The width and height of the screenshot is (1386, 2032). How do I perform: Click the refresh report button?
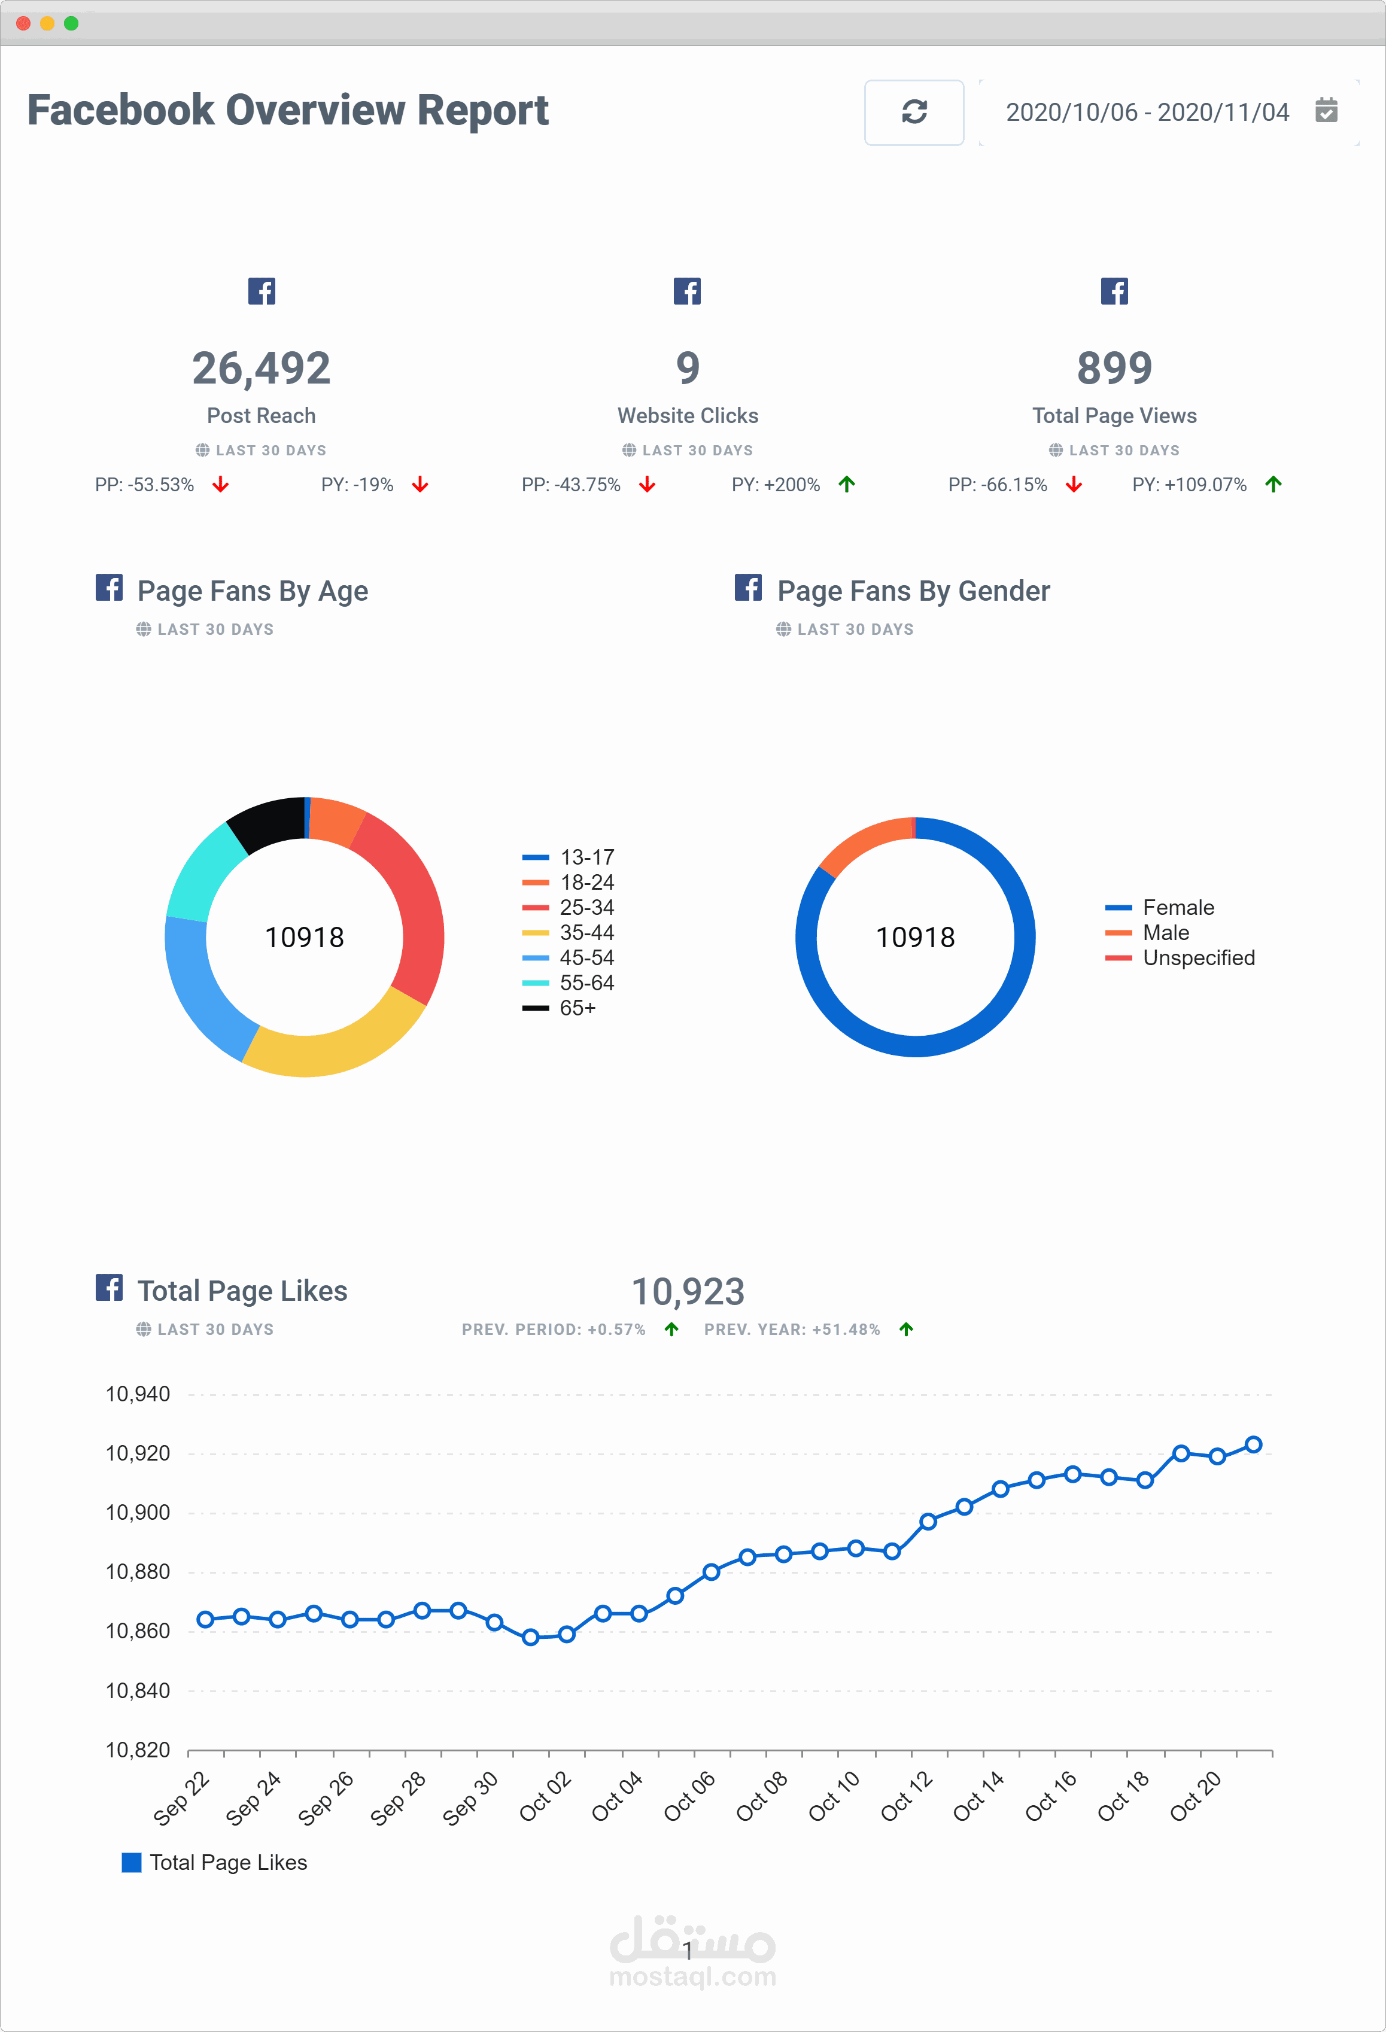pos(914,112)
